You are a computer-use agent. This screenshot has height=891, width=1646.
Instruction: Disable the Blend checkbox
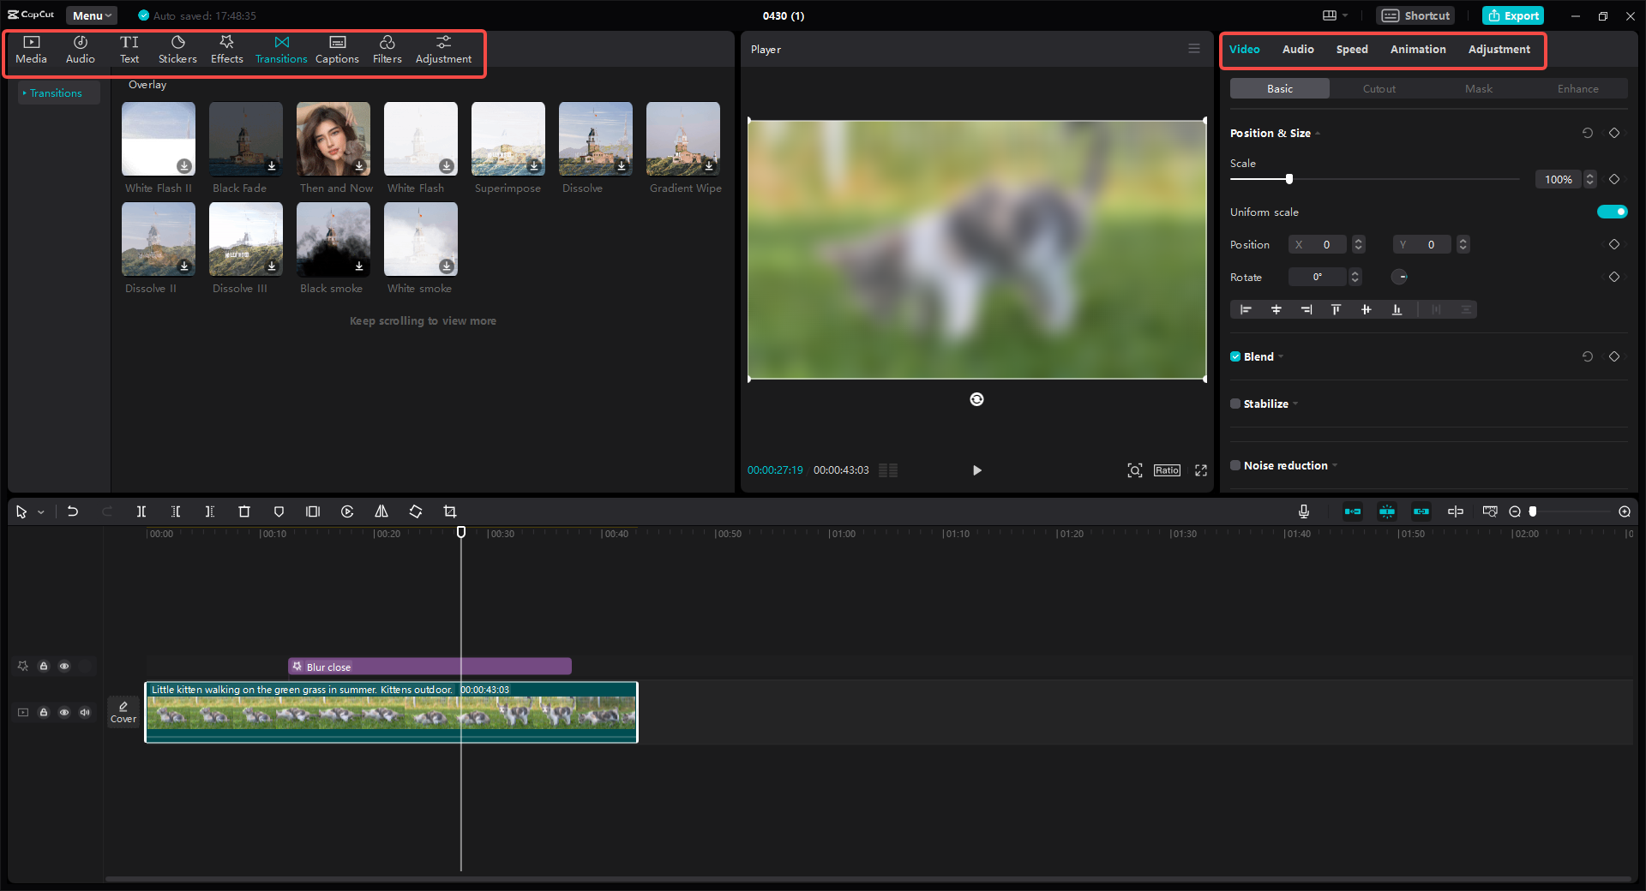(1235, 356)
